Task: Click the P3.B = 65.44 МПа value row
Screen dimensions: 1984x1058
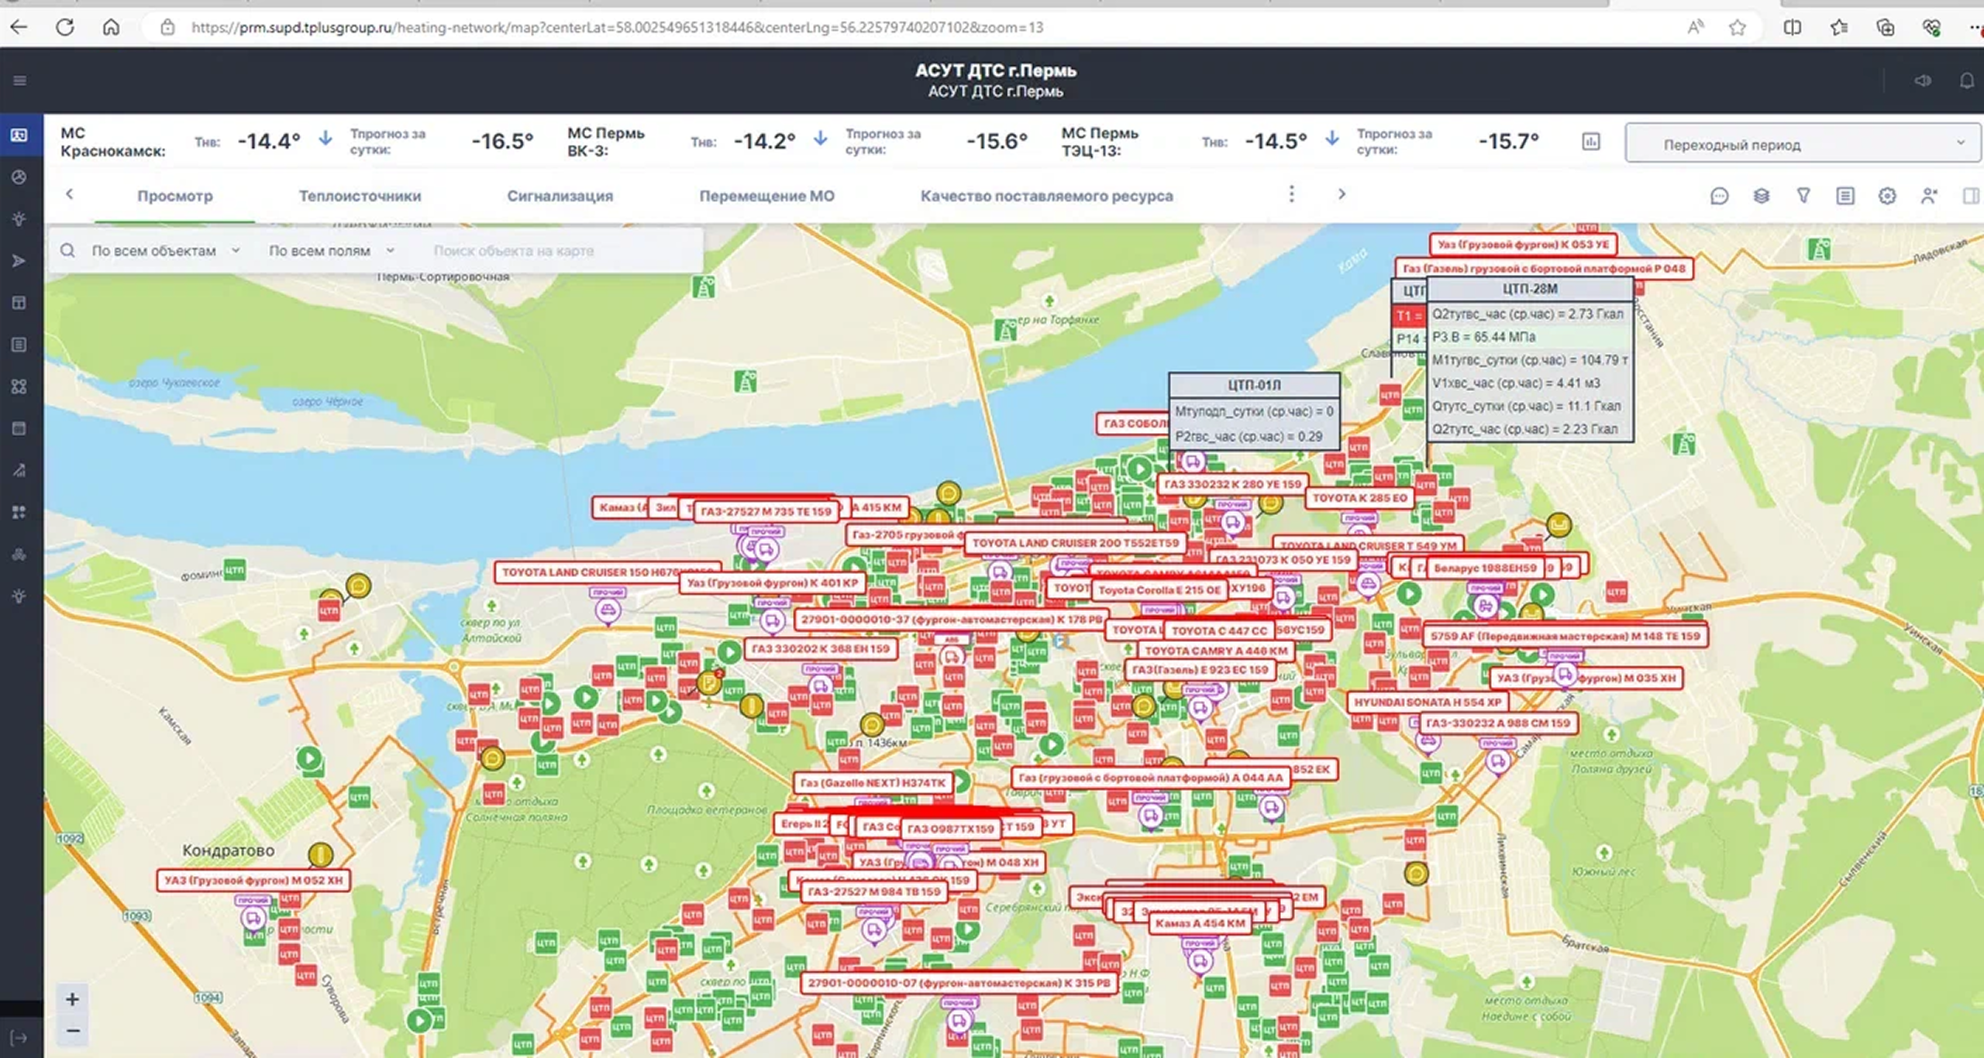Action: [1530, 337]
